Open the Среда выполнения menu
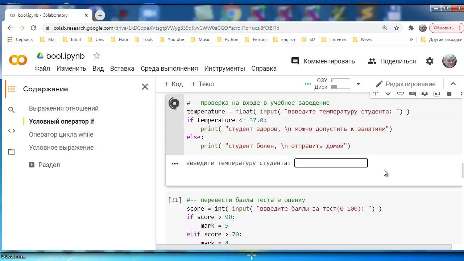 (x=169, y=69)
